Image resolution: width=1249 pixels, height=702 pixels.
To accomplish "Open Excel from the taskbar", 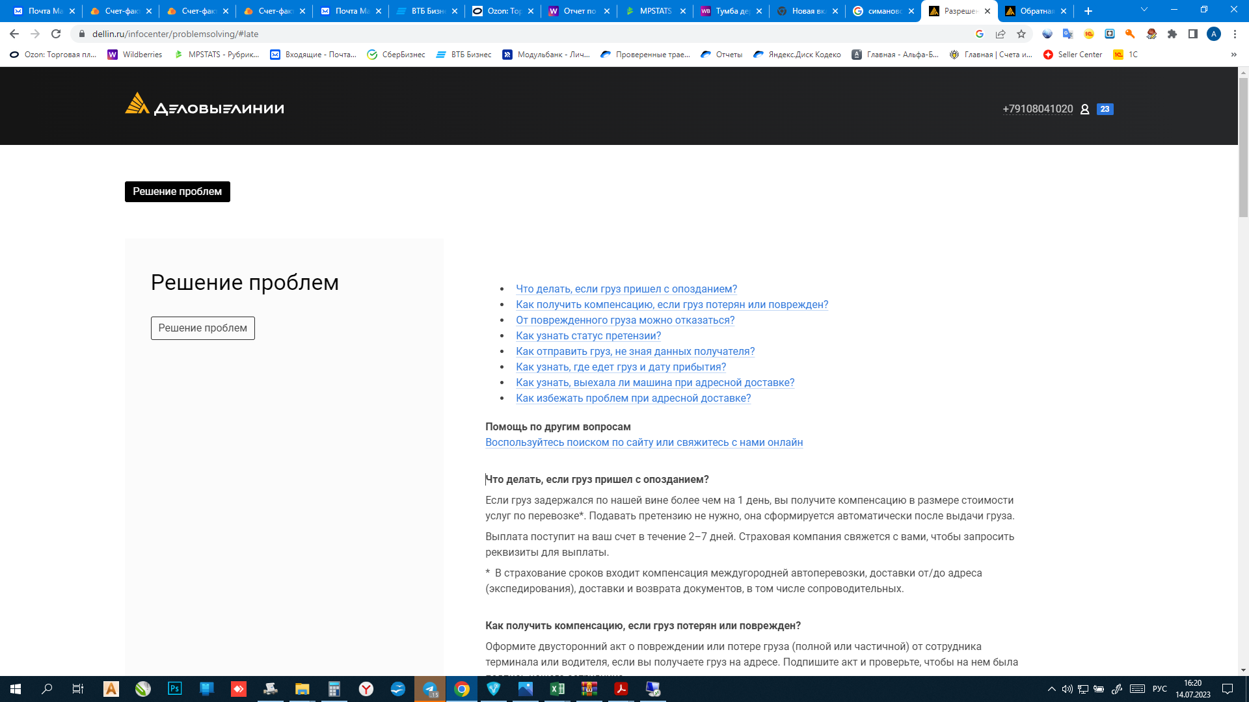I will pos(557,688).
